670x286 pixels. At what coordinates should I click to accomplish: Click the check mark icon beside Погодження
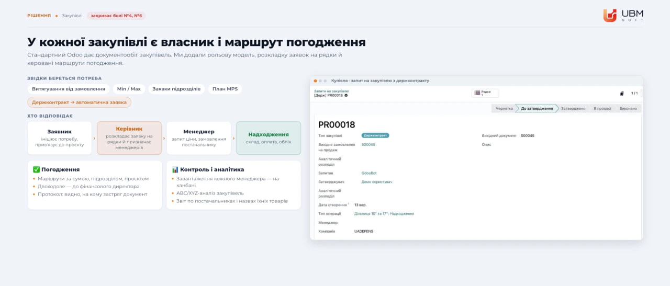tap(36, 169)
